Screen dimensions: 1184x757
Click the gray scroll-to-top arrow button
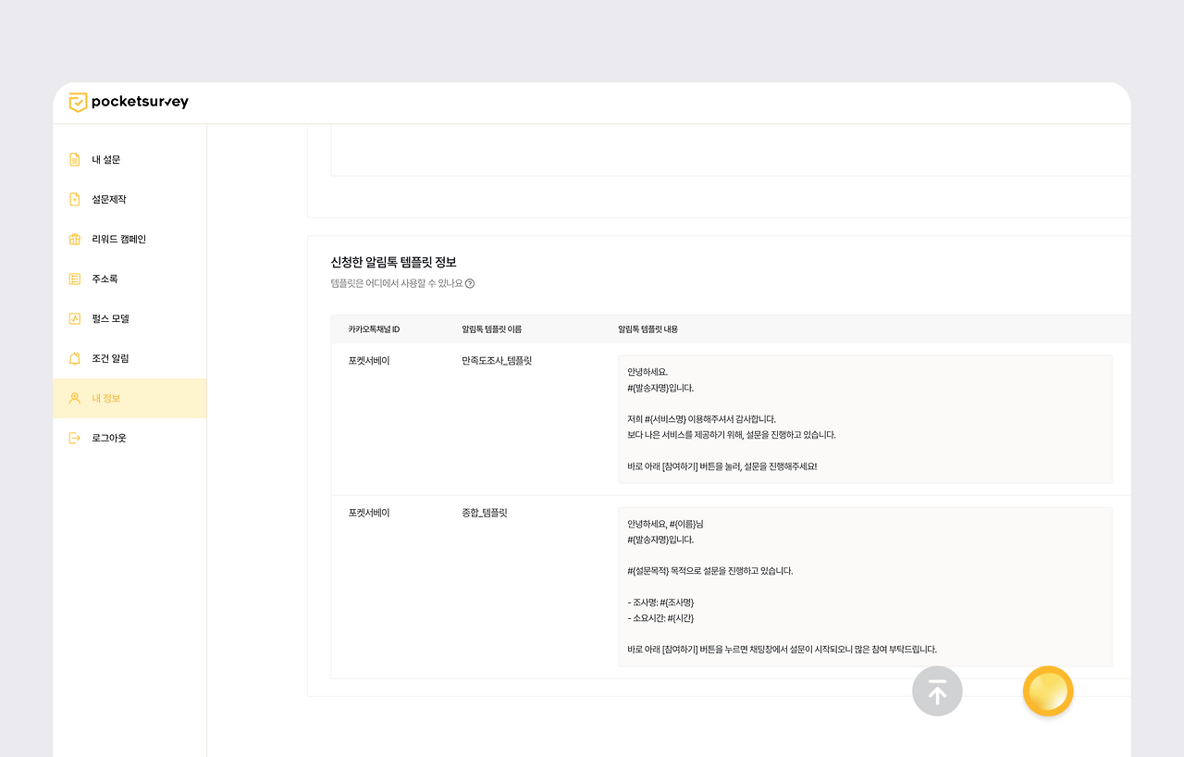click(x=937, y=691)
